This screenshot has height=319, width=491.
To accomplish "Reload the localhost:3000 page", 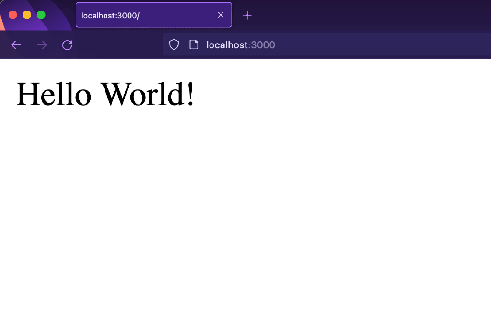I will (x=67, y=45).
